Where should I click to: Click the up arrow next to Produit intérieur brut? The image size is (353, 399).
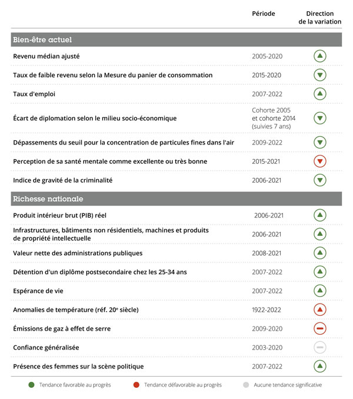pos(319,215)
